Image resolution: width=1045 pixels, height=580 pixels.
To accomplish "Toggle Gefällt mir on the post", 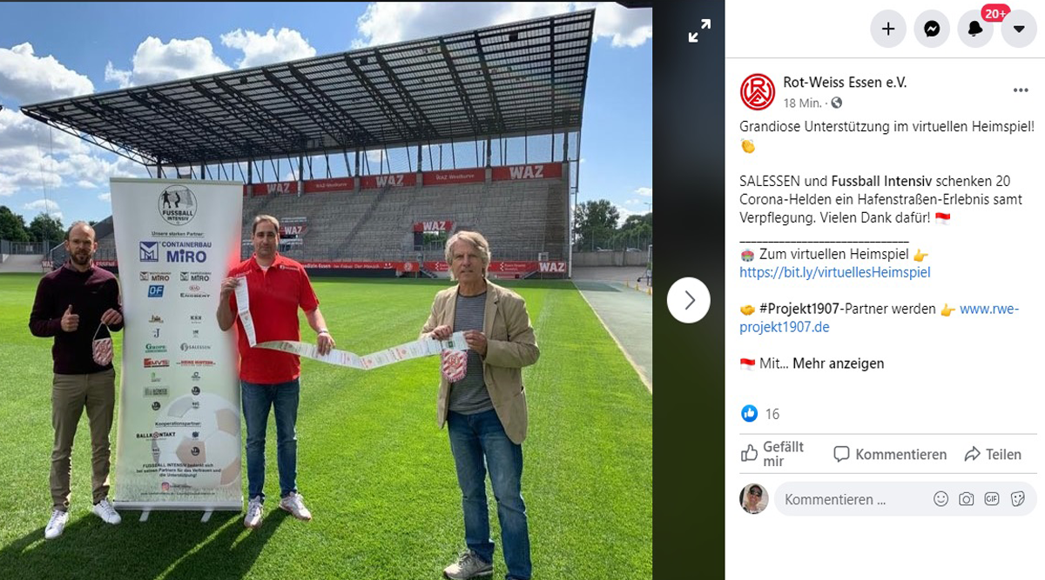I will [775, 454].
